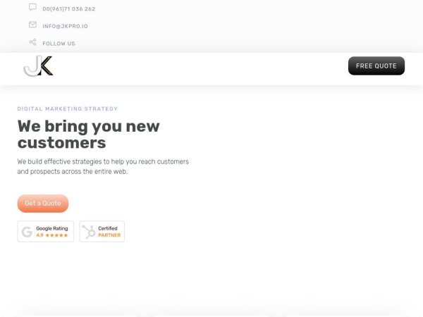Click the "Google Rating" text label
This screenshot has height=317, width=423.
[x=52, y=228]
